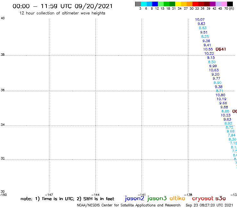This screenshot has width=237, height=208.
Task: Click the -141 longitude axis label
Action: (x=142, y=195)
